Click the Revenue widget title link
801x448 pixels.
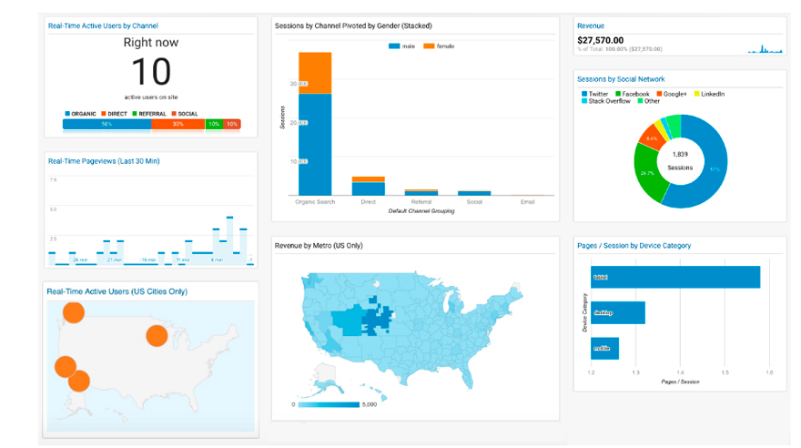(591, 26)
